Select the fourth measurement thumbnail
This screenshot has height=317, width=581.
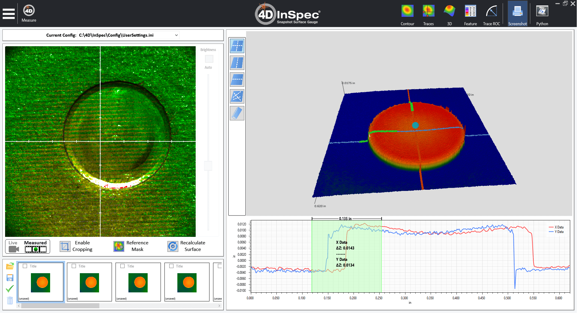click(187, 282)
